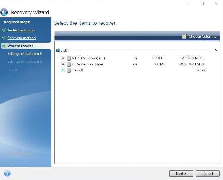
Task: Click the Track 0 disk icon
Action: [69, 70]
